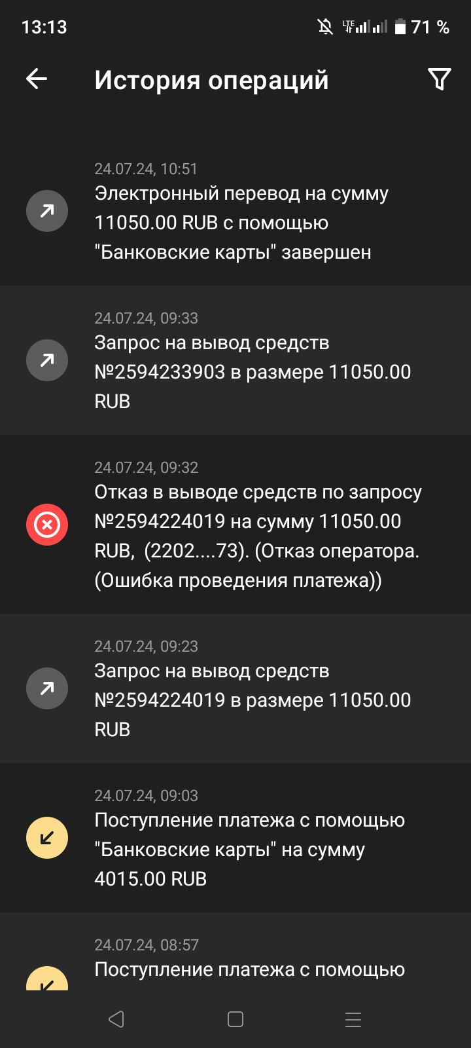The width and height of the screenshot is (471, 1048).
Task: Tap the red refusal cross icon
Action: coord(47,525)
